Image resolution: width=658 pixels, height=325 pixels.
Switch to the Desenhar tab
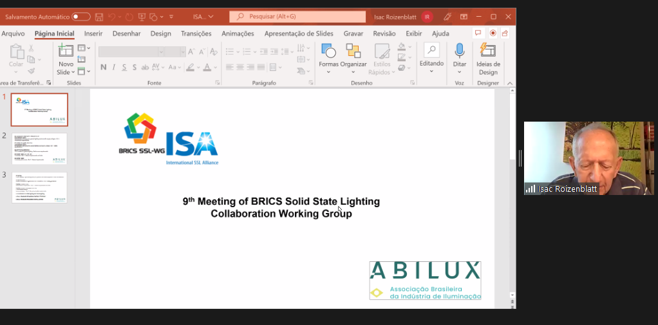tap(127, 33)
